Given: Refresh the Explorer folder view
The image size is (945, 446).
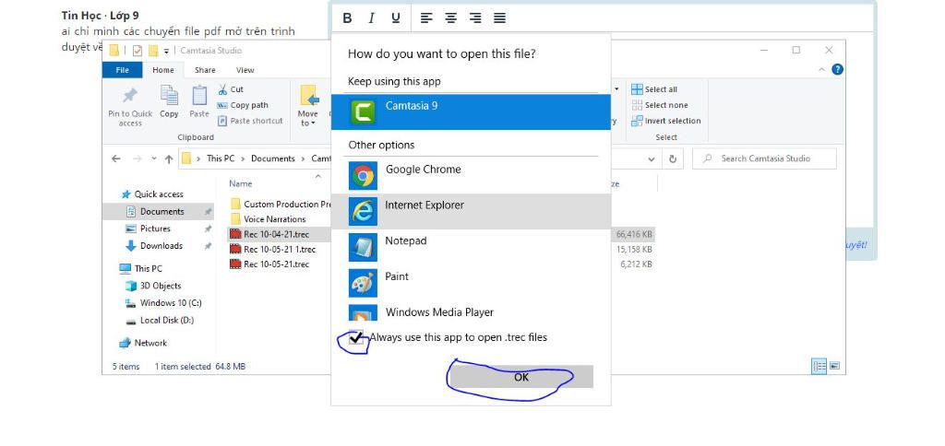Looking at the screenshot, I should [673, 158].
